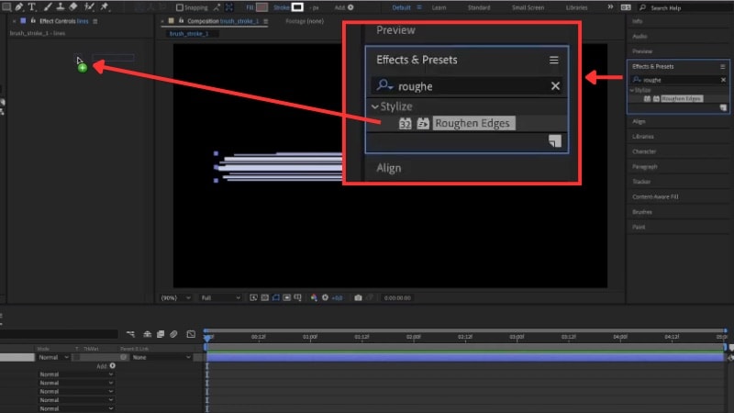Switch to the Default workspace

point(401,7)
